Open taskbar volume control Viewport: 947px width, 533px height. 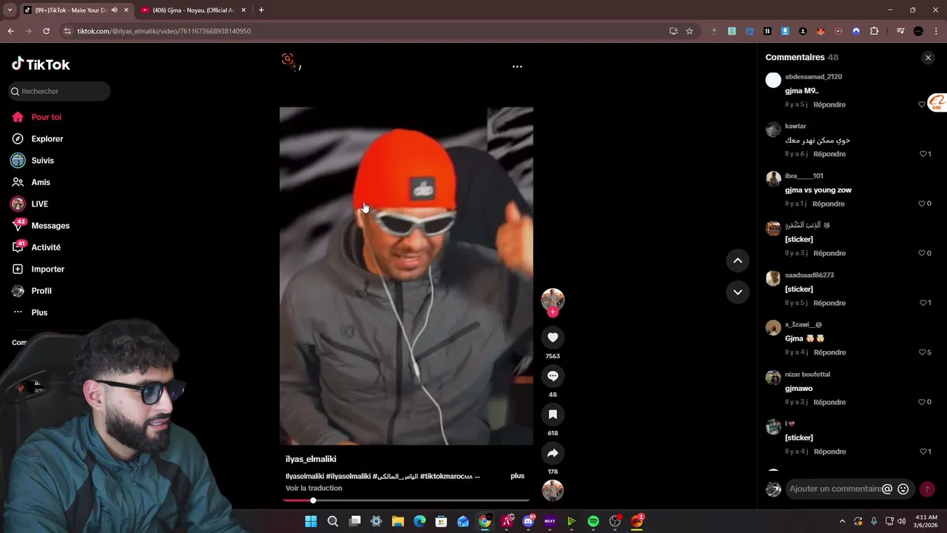click(901, 521)
